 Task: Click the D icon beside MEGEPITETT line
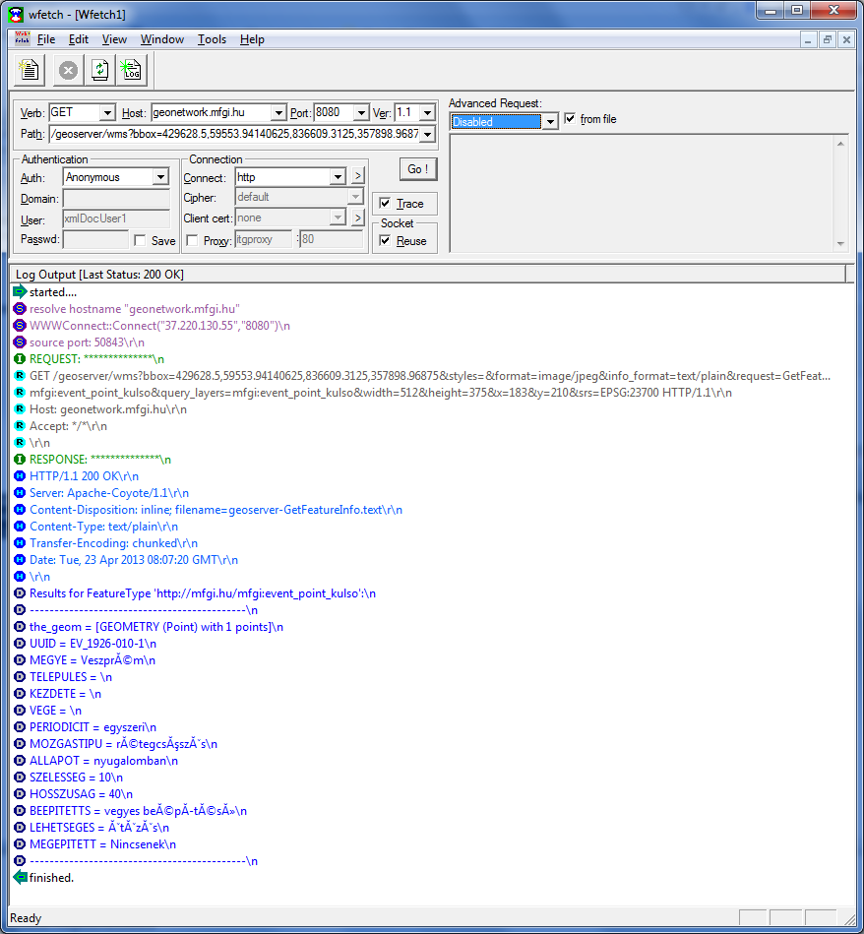coord(20,844)
